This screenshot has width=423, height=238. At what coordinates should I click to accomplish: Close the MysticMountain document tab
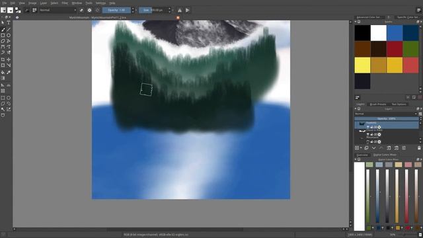click(x=178, y=18)
